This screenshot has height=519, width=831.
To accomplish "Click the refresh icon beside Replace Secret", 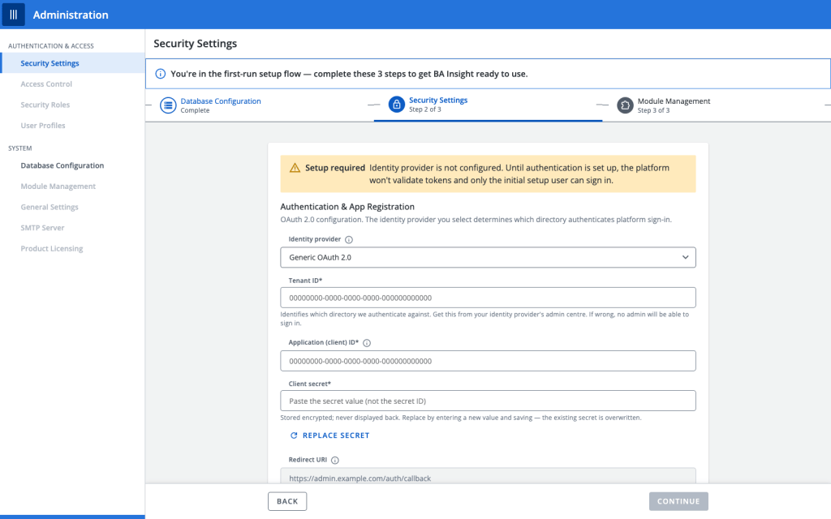I will click(294, 435).
